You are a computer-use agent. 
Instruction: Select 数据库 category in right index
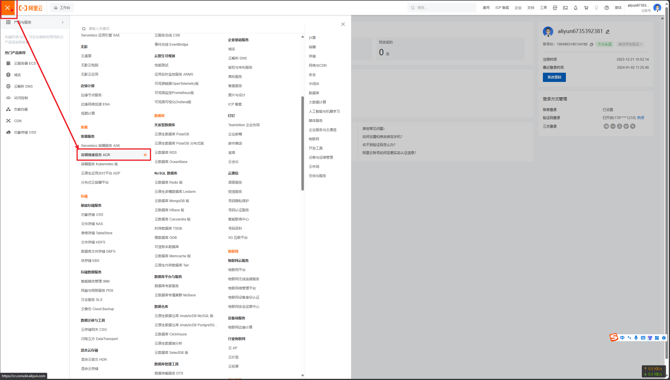(314, 93)
